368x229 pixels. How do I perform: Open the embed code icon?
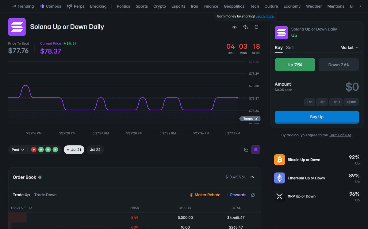(234, 27)
